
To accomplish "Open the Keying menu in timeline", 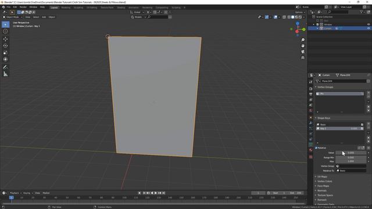I will point(28,193).
